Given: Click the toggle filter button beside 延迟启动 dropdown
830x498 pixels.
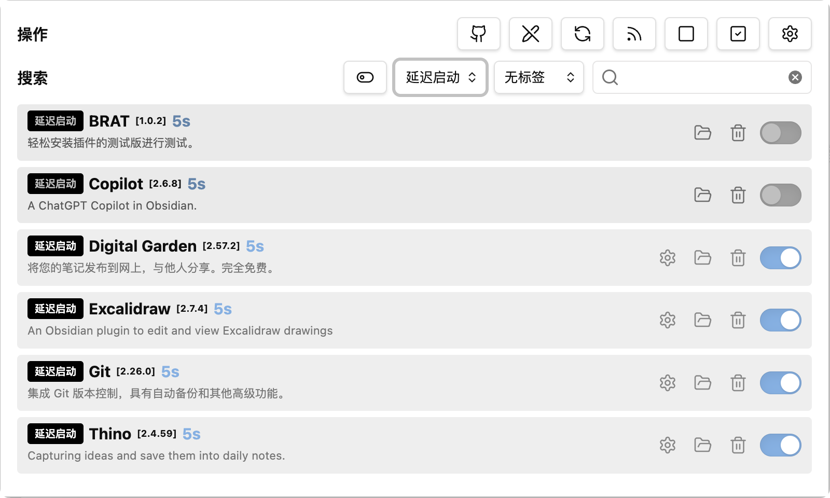Looking at the screenshot, I should click(x=365, y=77).
